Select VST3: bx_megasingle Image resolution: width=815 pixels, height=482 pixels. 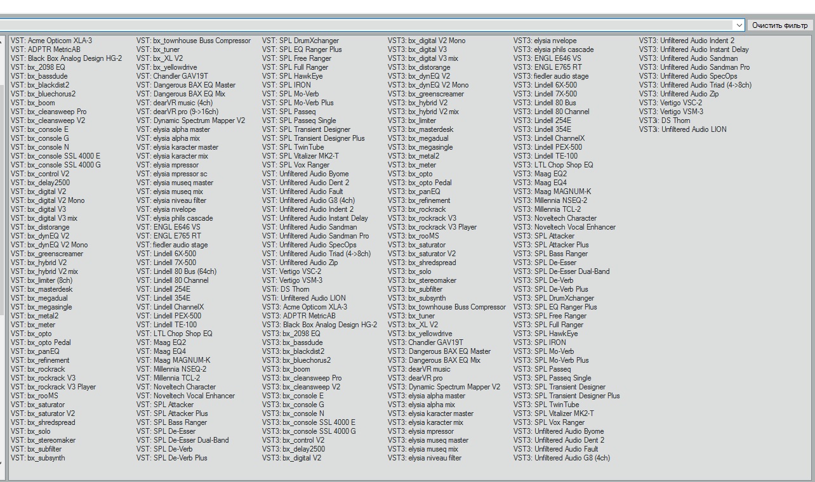click(x=421, y=147)
